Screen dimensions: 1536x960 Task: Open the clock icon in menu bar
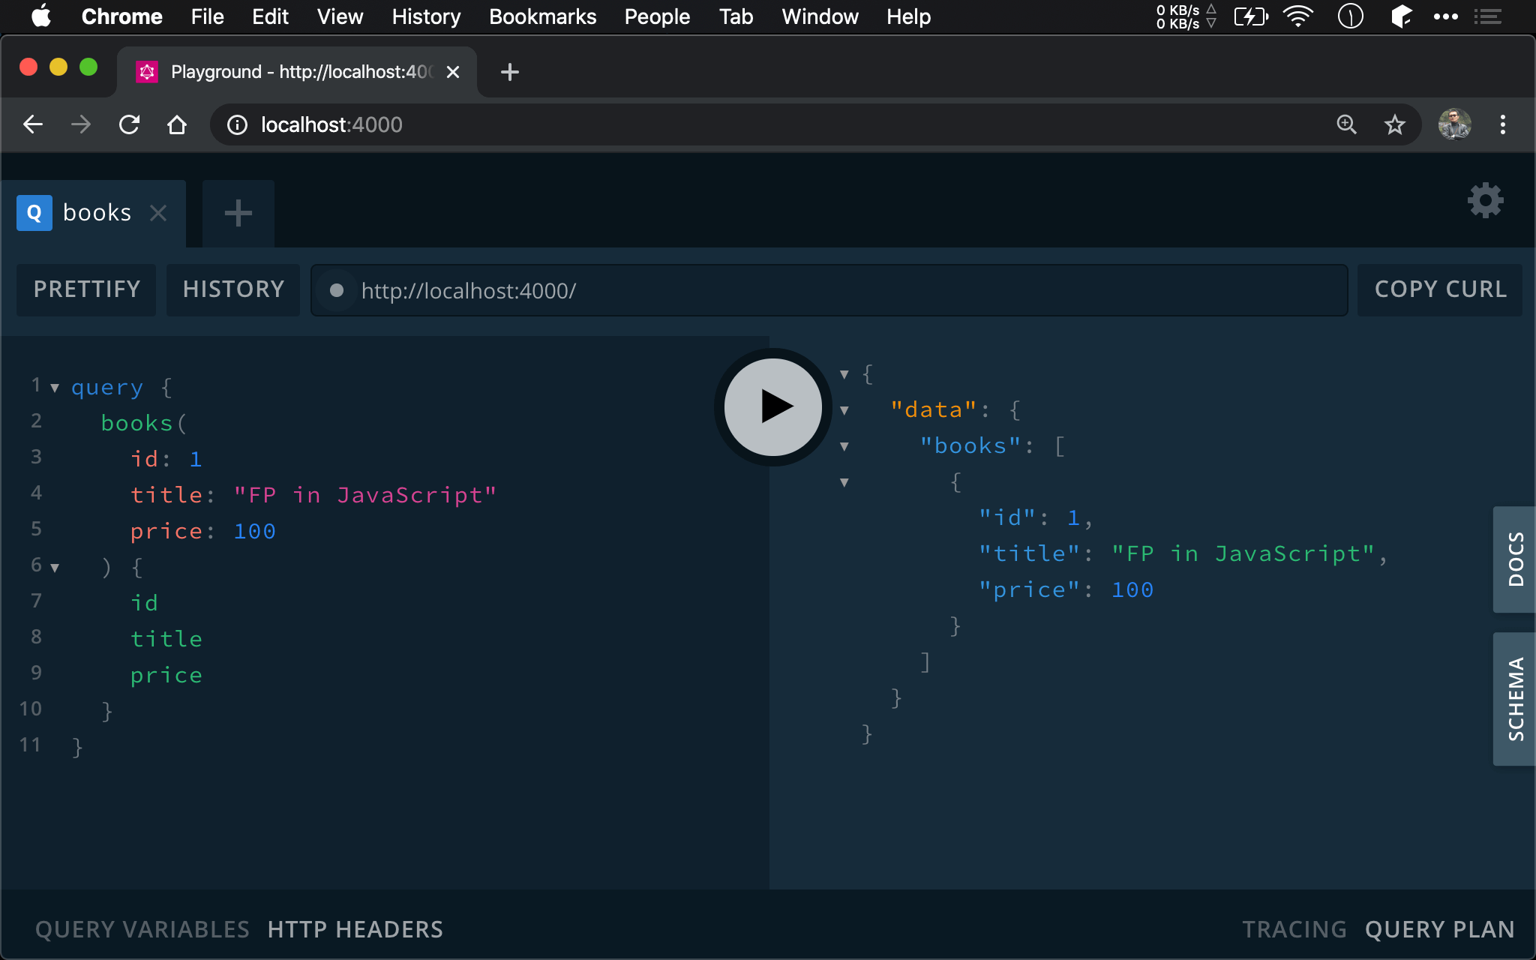coord(1351,16)
